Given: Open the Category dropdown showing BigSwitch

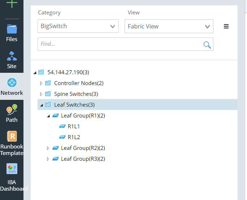Looking at the screenshot, I should pyautogui.click(x=78, y=26).
